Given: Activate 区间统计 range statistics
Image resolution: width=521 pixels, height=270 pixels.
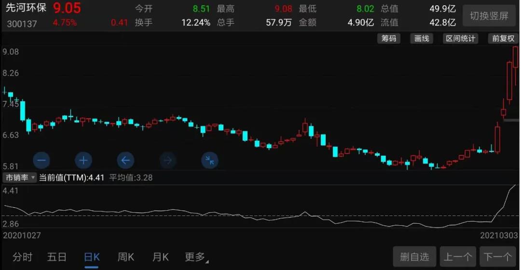Looking at the screenshot, I should point(460,39).
